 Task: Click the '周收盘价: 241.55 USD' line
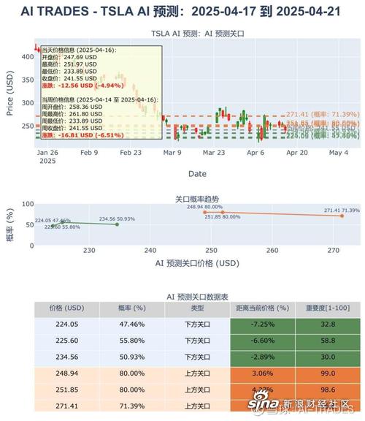coord(72,128)
